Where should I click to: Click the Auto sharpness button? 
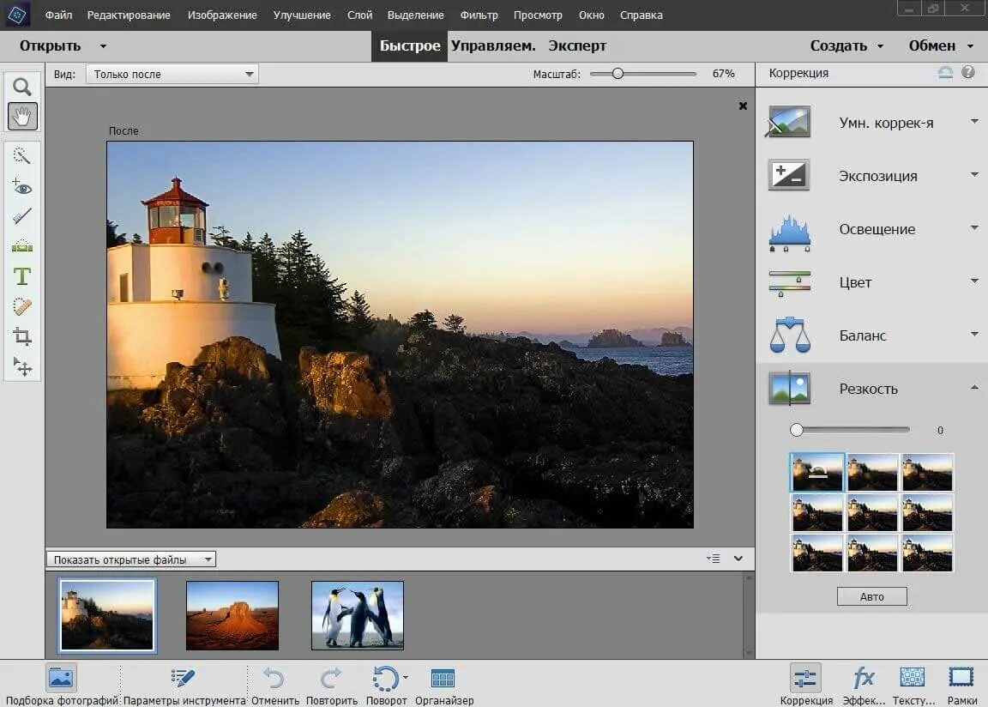click(871, 596)
